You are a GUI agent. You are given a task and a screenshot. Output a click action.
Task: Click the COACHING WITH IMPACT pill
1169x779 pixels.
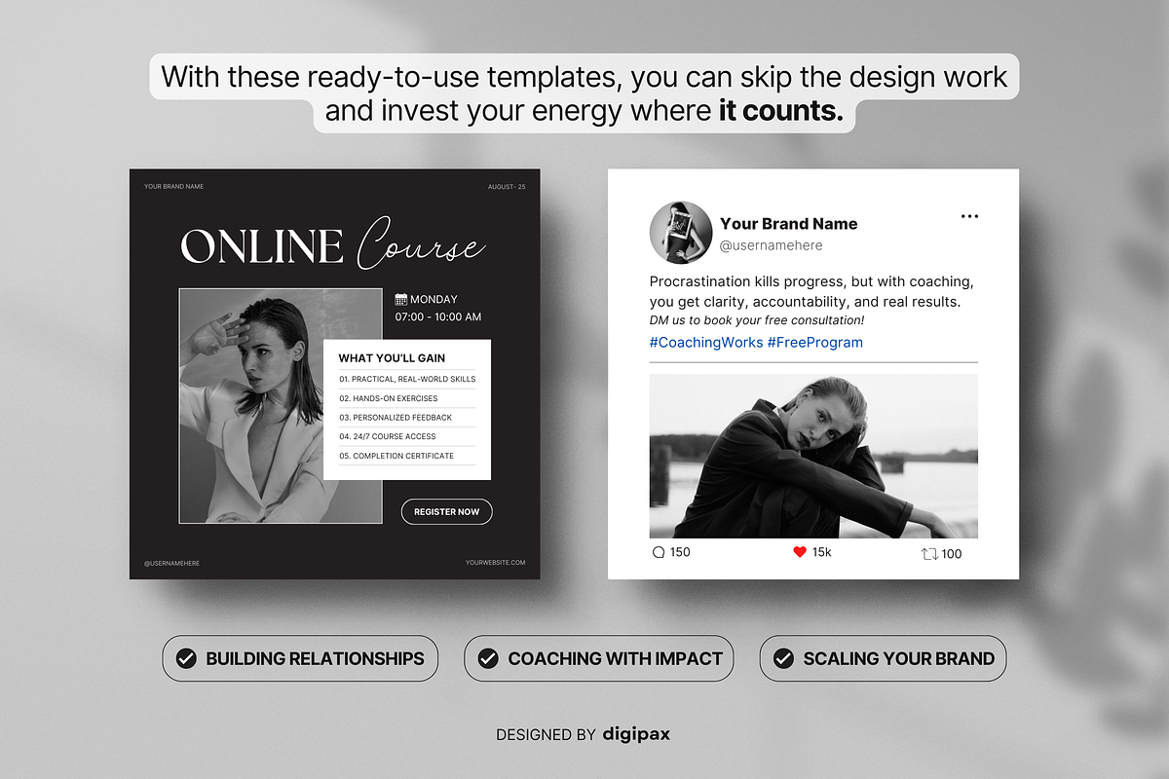pos(598,659)
